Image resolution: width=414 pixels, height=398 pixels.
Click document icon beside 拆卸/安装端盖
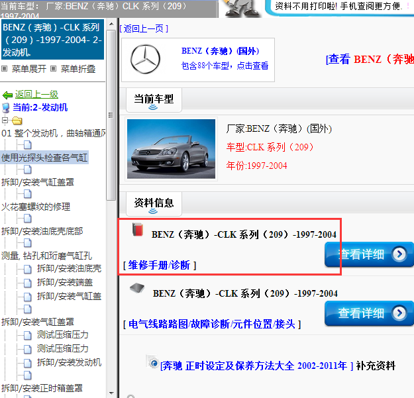27,283
